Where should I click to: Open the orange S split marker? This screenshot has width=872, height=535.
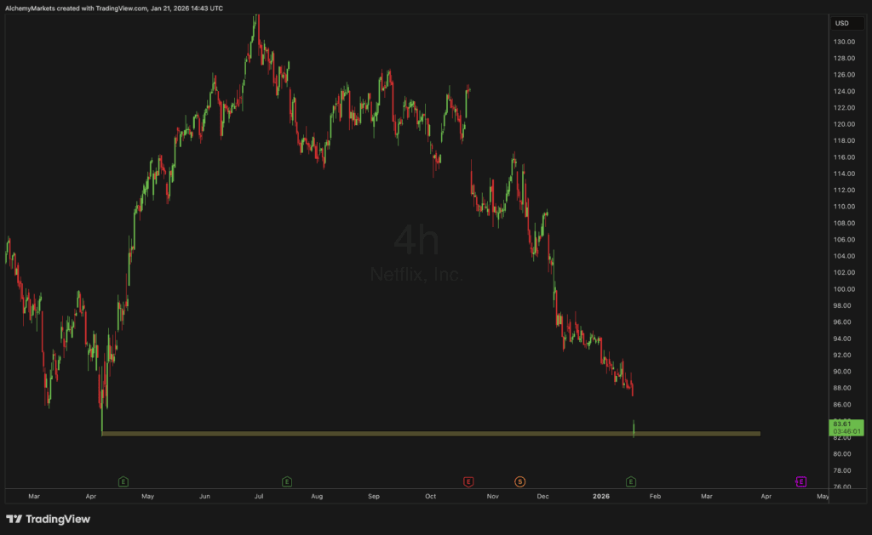520,481
